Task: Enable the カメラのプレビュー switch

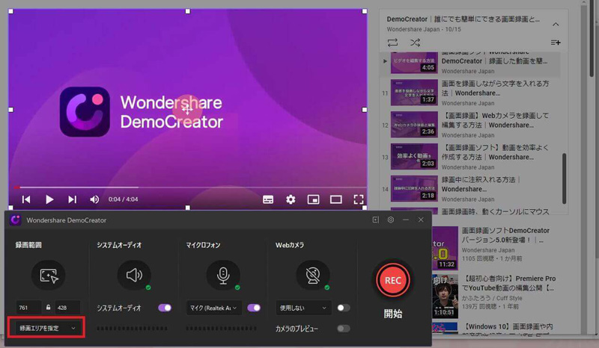Action: click(344, 328)
